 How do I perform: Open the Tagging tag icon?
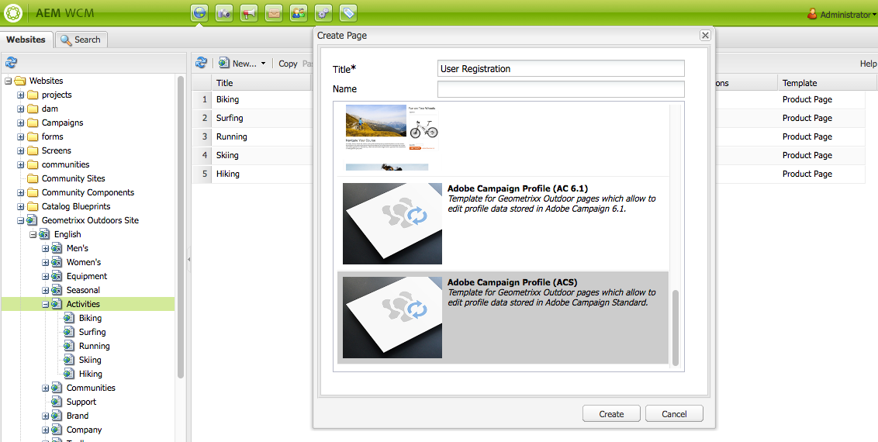[x=348, y=13]
